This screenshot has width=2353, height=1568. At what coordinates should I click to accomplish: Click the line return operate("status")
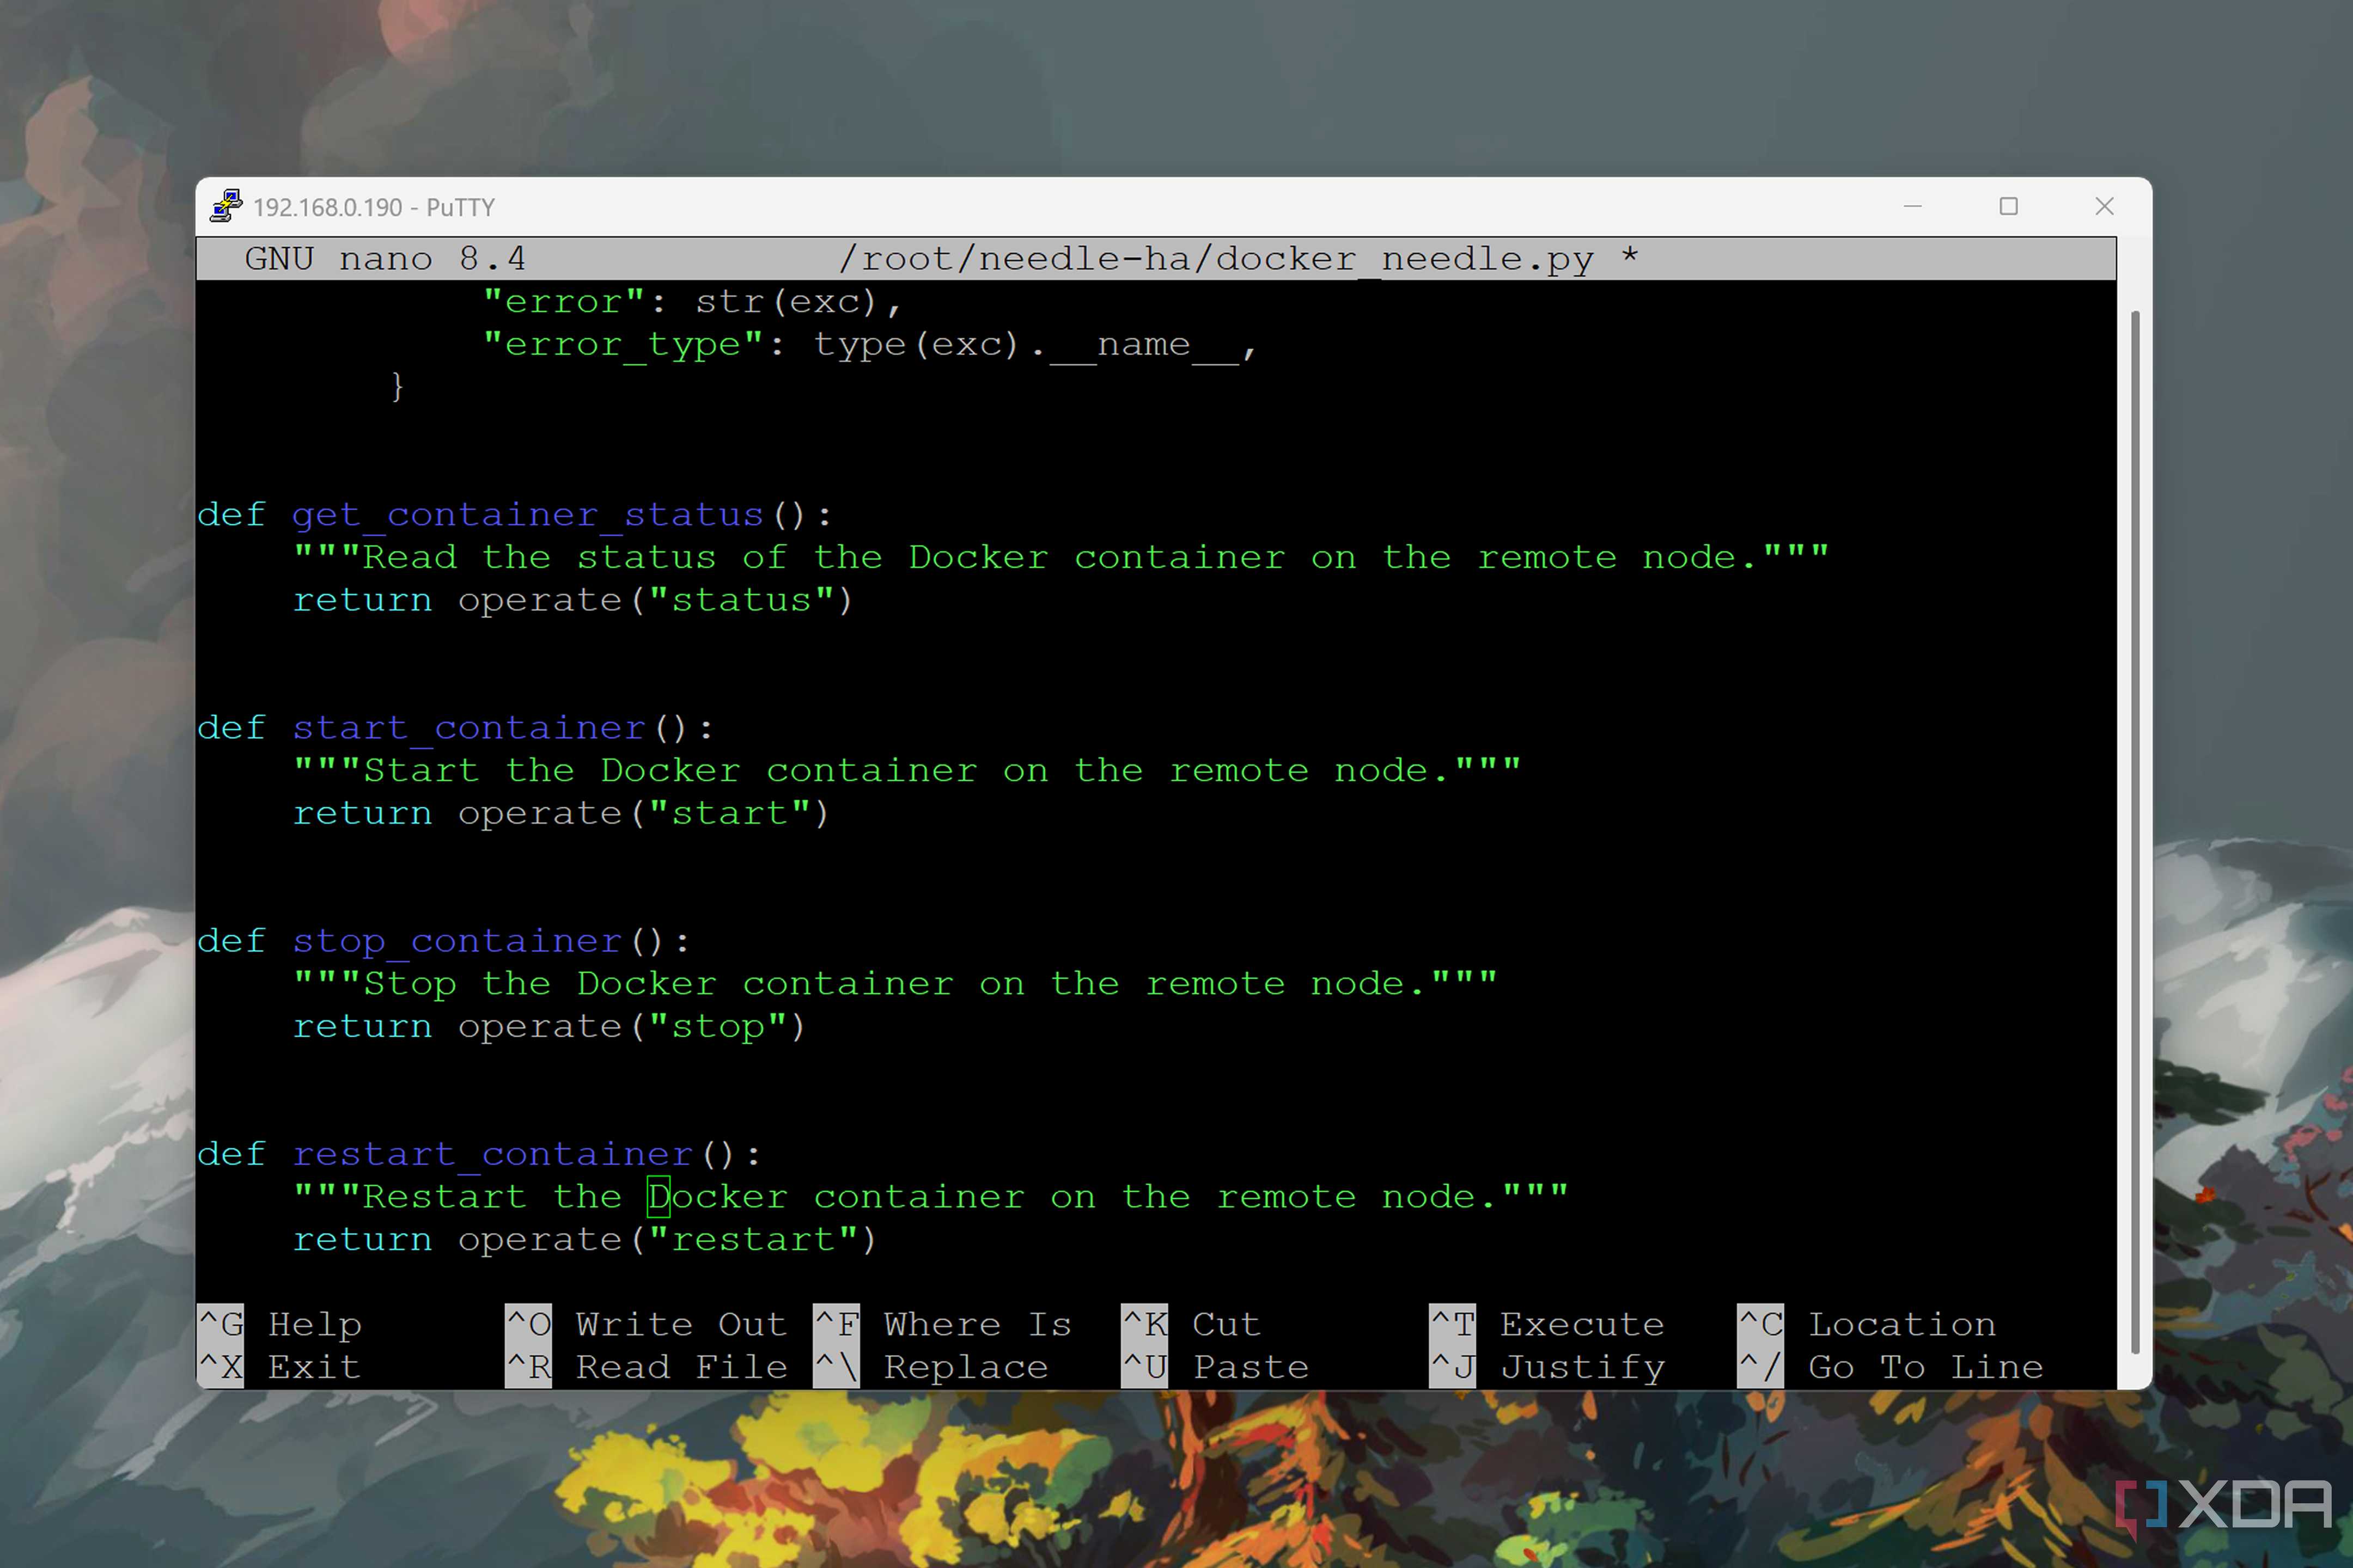click(572, 600)
